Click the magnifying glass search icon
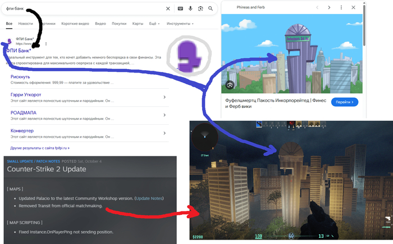This screenshot has width=393, height=244. click(x=211, y=8)
